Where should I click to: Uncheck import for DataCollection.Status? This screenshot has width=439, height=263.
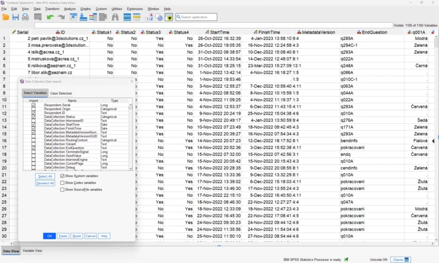(33, 117)
